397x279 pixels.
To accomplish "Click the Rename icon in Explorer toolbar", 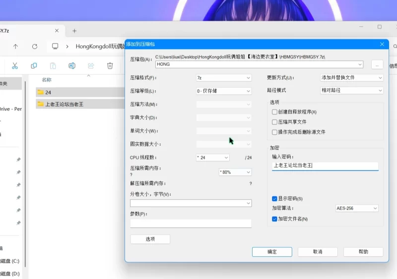I will [x=72, y=66].
